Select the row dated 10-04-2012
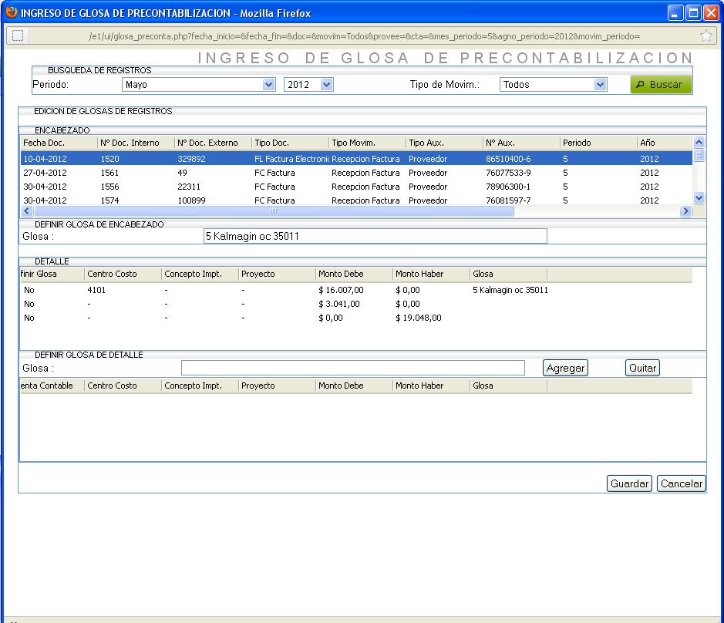 pyautogui.click(x=356, y=158)
